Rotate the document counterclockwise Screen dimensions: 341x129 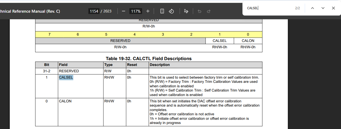(171, 11)
